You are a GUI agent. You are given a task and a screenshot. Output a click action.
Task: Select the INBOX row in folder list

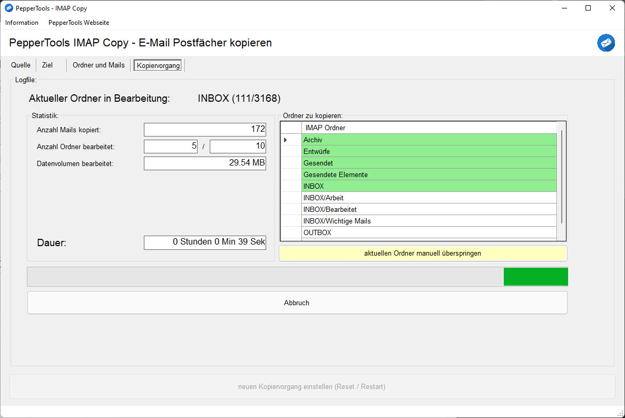tap(369, 186)
